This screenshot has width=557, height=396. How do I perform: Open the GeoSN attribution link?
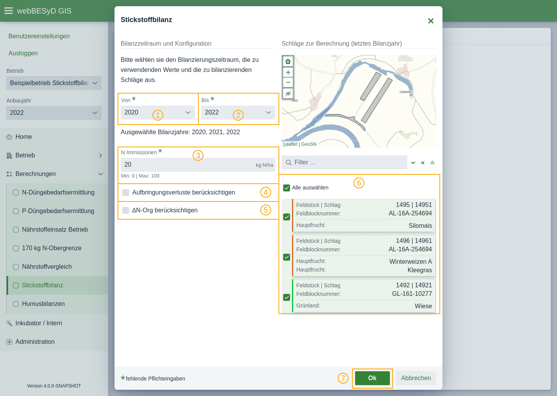[309, 144]
